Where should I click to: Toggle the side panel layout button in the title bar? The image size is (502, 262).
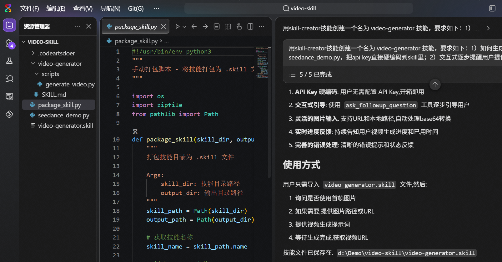coord(492,8)
